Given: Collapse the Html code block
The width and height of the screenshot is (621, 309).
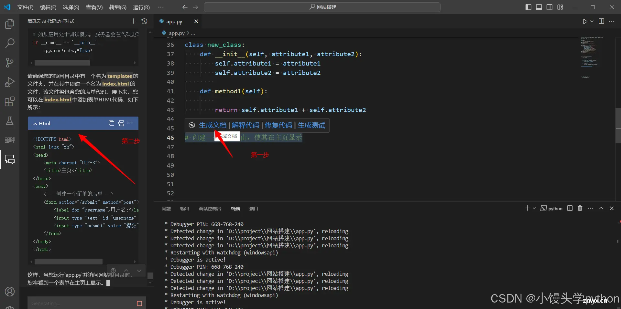Looking at the screenshot, I should pyautogui.click(x=35, y=124).
